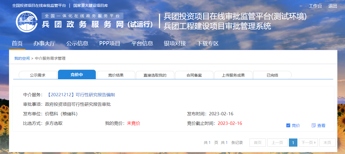The width and height of the screenshot is (345, 154).
Task: Click 我的空间 breadcrumb link
Action: (22, 58)
